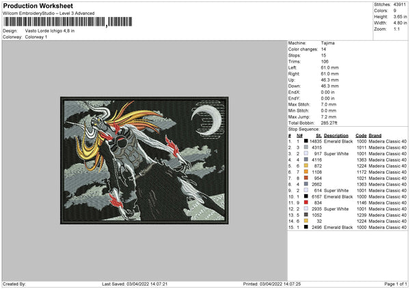Pick the rust swatch in stop row 7
Screen dimensions: 410x289
click(306, 178)
